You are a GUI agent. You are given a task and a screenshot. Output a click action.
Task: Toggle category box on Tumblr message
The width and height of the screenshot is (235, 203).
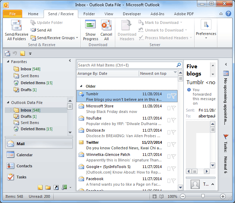coord(169,96)
